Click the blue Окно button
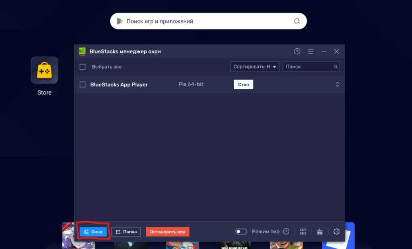The width and height of the screenshot is (412, 249). 93,232
